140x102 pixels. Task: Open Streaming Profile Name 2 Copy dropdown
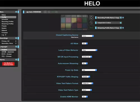[121, 28]
